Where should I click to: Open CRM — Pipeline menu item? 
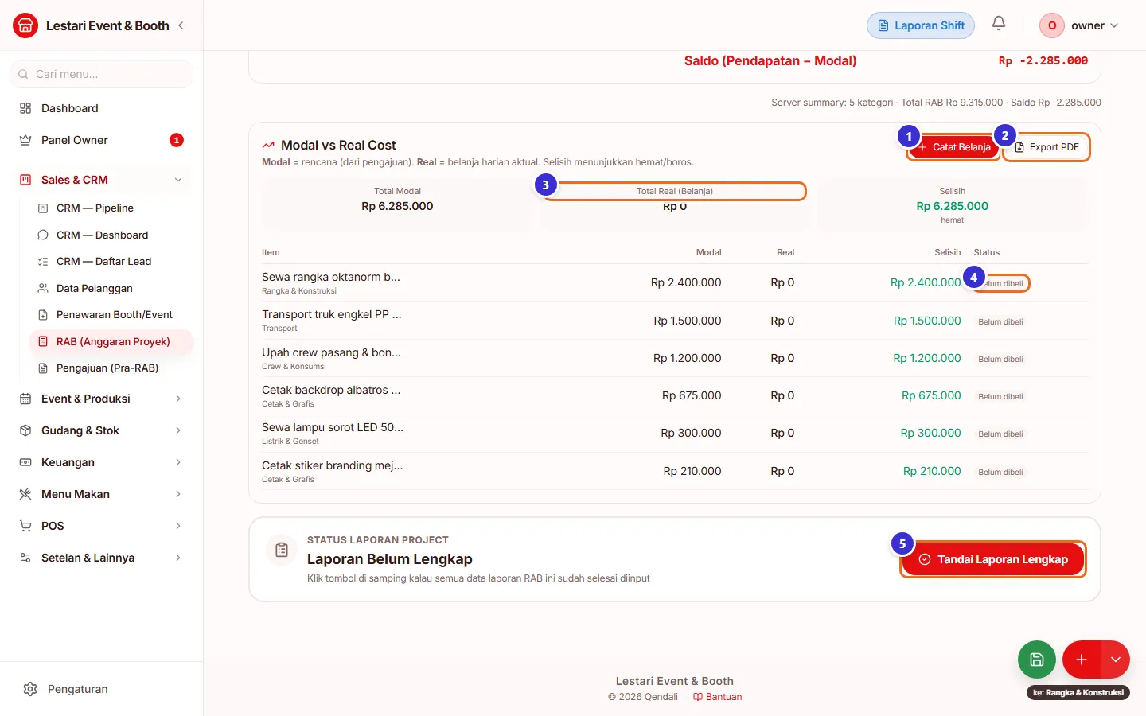pos(111,208)
